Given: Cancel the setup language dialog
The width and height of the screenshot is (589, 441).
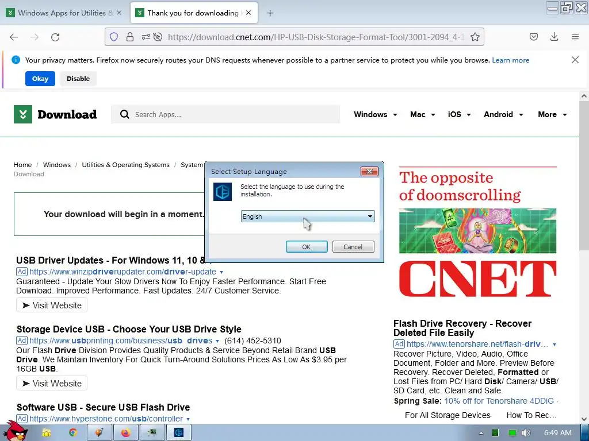Looking at the screenshot, I should 353,247.
